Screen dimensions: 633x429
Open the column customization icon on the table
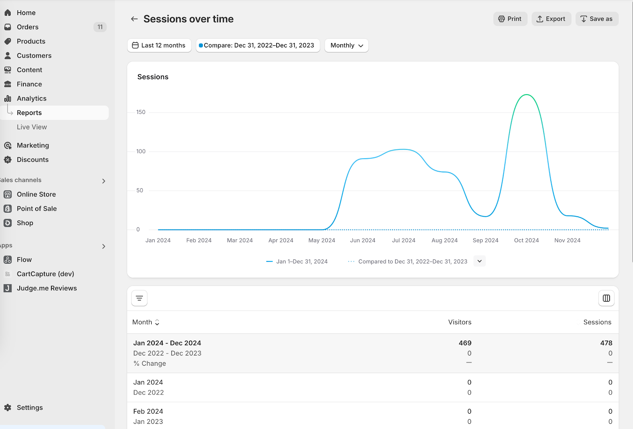click(606, 298)
